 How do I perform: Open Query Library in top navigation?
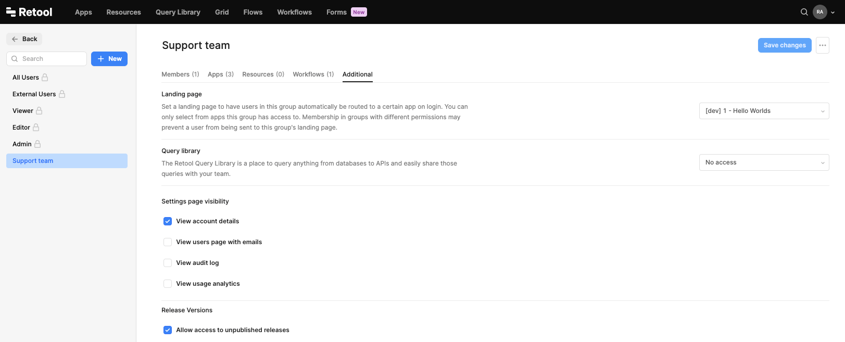pos(178,12)
